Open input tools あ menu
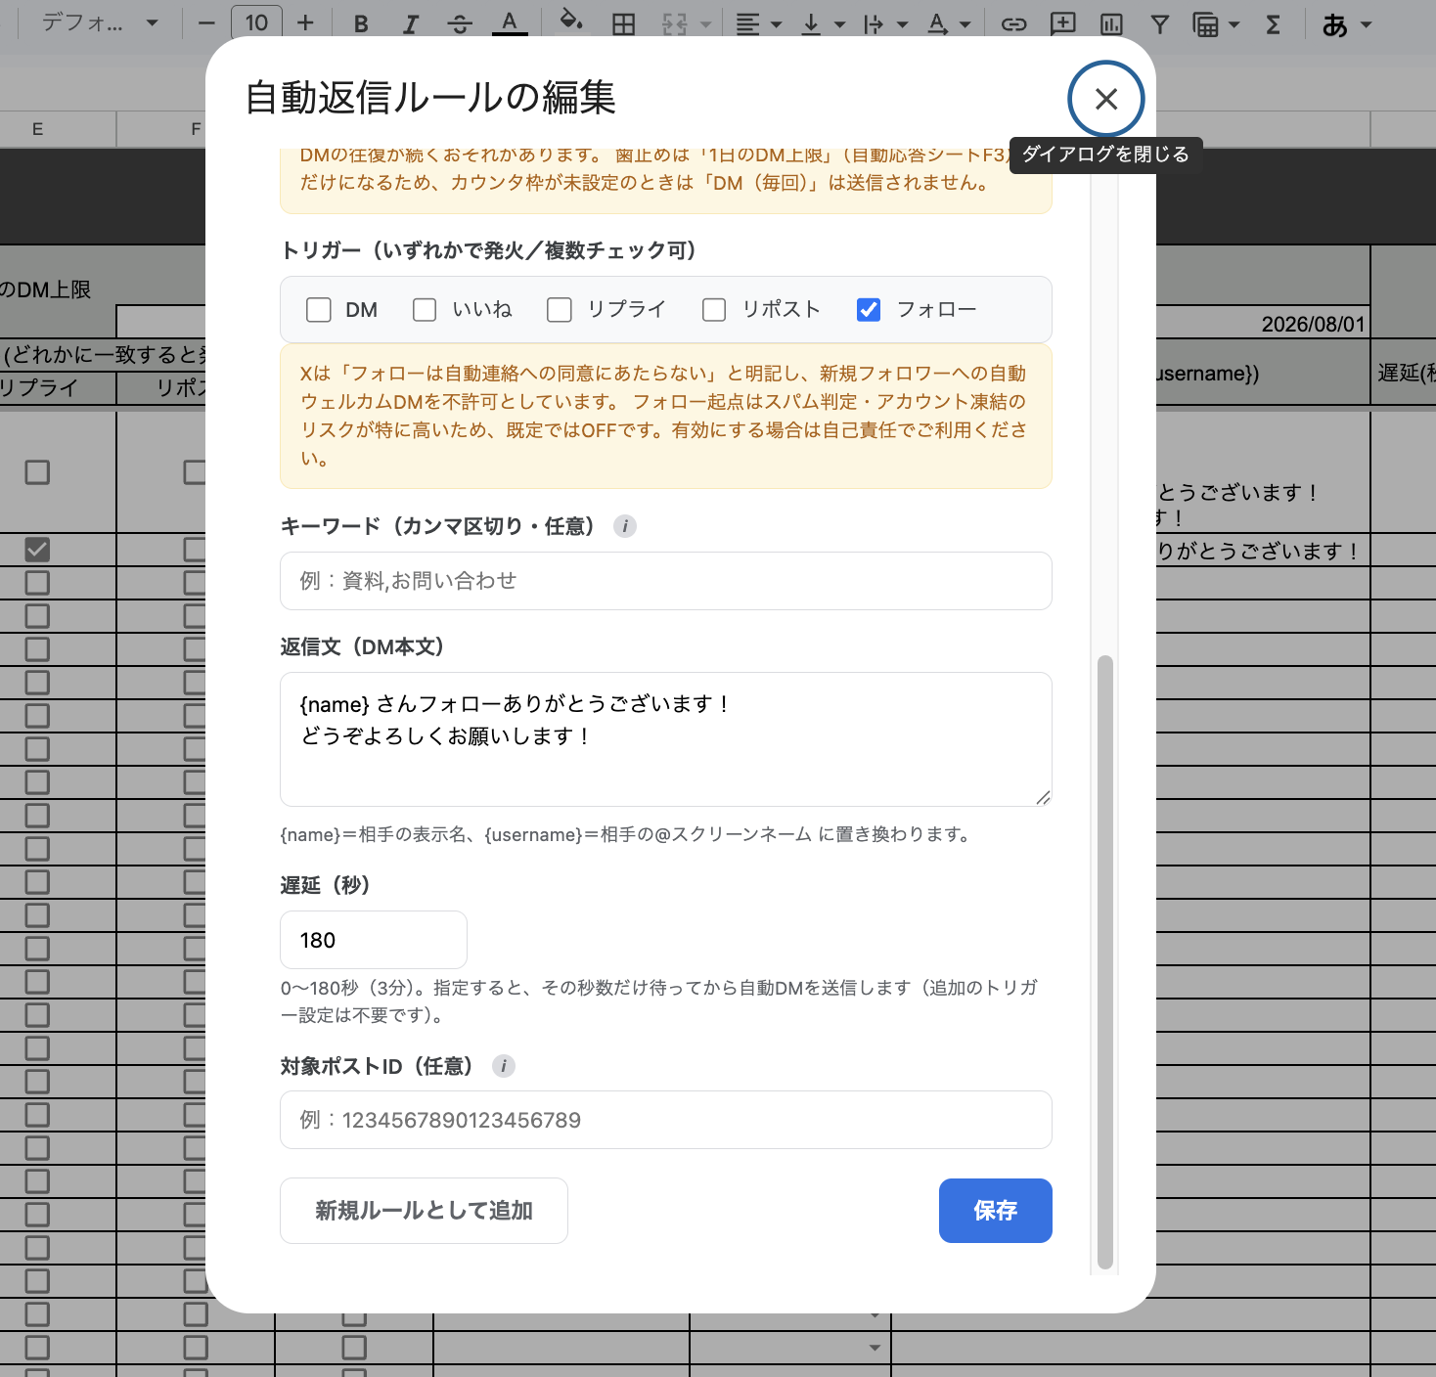 pyautogui.click(x=1347, y=23)
